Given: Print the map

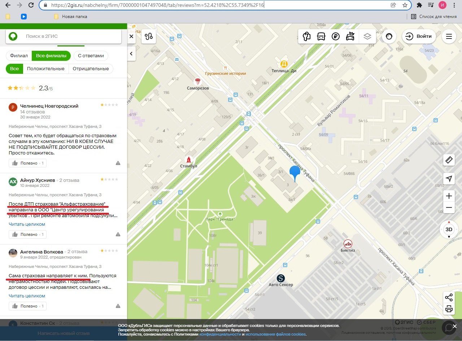Looking at the screenshot, I should click(x=449, y=309).
